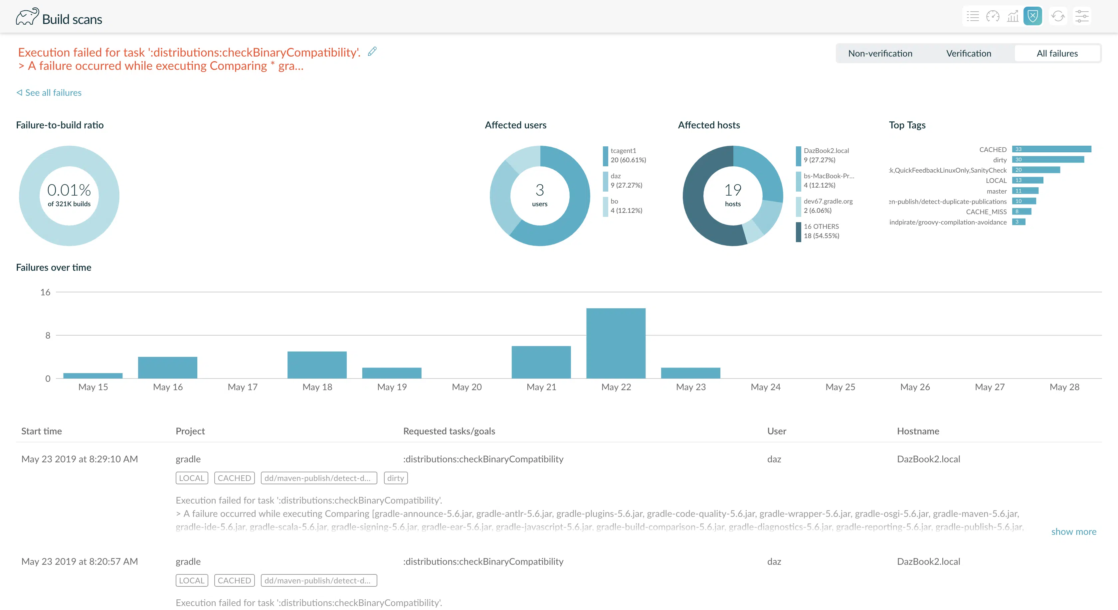Open the filter sliders settings icon
This screenshot has width=1118, height=610.
[1081, 17]
